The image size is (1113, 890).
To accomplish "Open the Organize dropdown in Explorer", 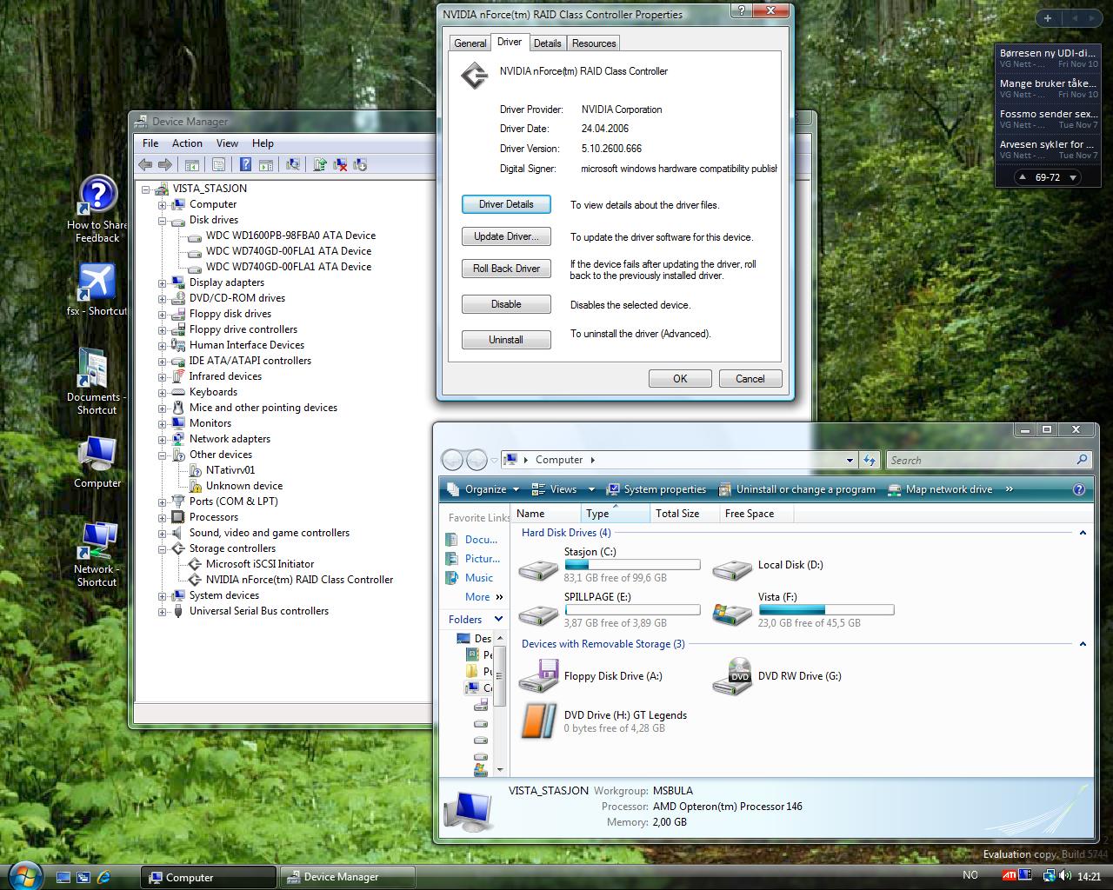I will (483, 489).
